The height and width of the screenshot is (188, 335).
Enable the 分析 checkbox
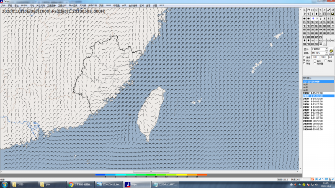pyautogui.click(x=304, y=57)
